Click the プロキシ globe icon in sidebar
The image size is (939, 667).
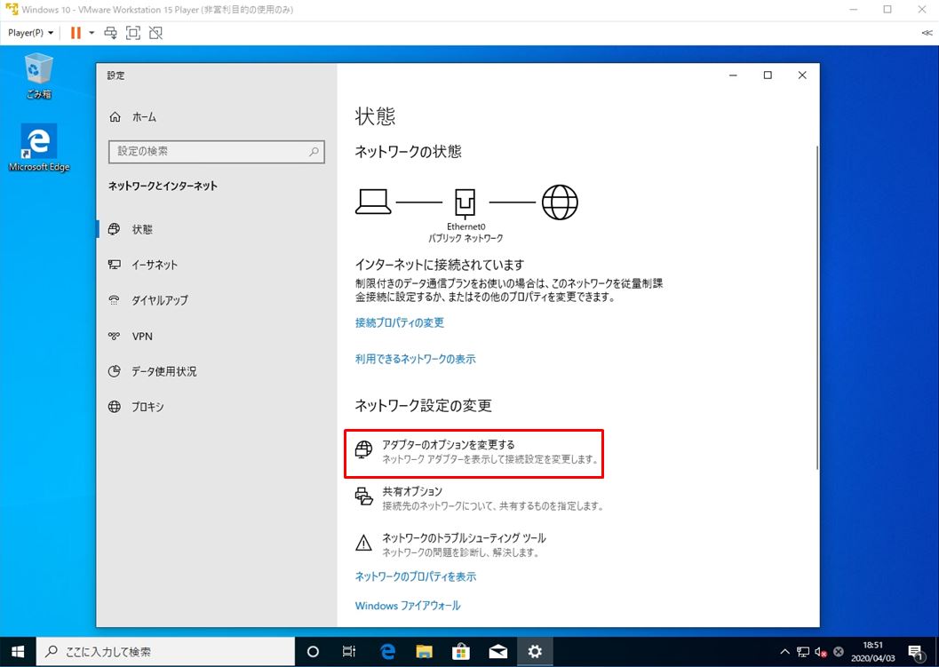coord(114,407)
